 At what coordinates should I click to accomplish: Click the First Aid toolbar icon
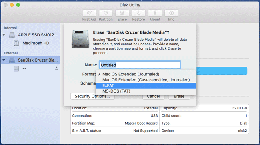[x=89, y=13]
